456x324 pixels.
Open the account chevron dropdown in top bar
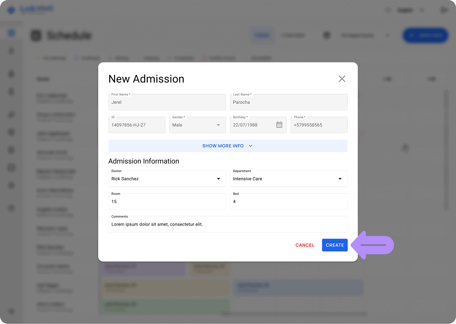(422, 10)
